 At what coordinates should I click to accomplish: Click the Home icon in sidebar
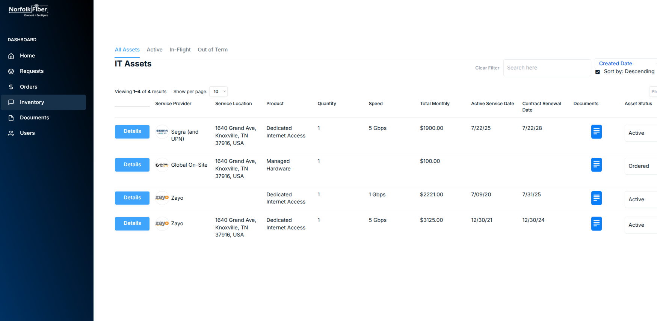pyautogui.click(x=11, y=56)
